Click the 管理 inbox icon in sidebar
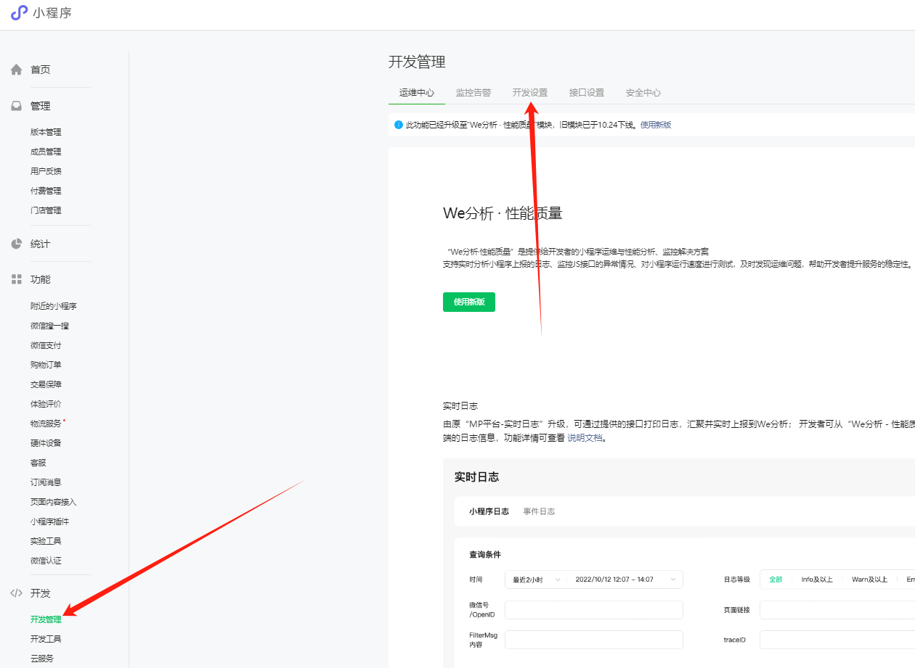The image size is (915, 668). pyautogui.click(x=16, y=106)
